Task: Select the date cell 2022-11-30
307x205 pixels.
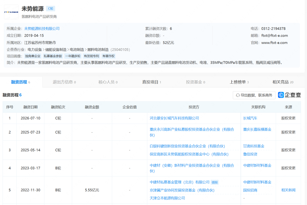Action: point(30,190)
